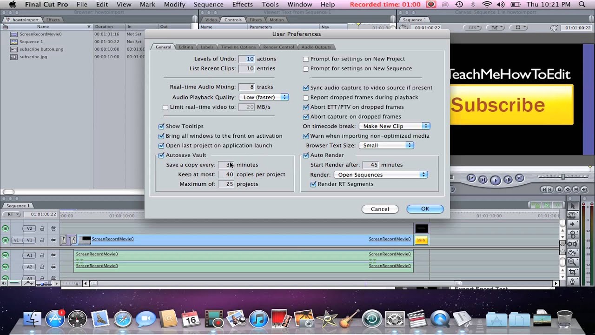Select the Roll/Ripple edit tool
This screenshot has height=335, width=595.
pyautogui.click(x=573, y=234)
